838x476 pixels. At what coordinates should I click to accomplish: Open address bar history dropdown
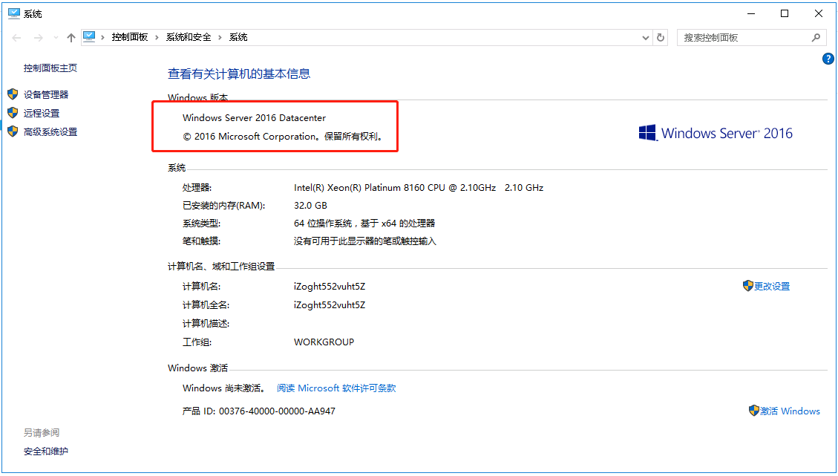click(646, 37)
